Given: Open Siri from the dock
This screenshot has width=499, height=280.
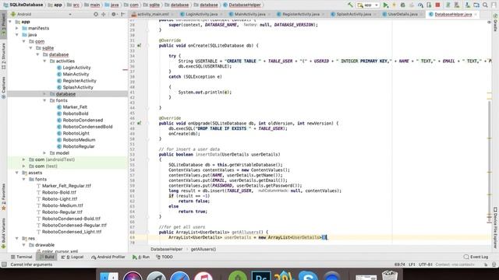Looking at the screenshot, I should coord(133,276).
